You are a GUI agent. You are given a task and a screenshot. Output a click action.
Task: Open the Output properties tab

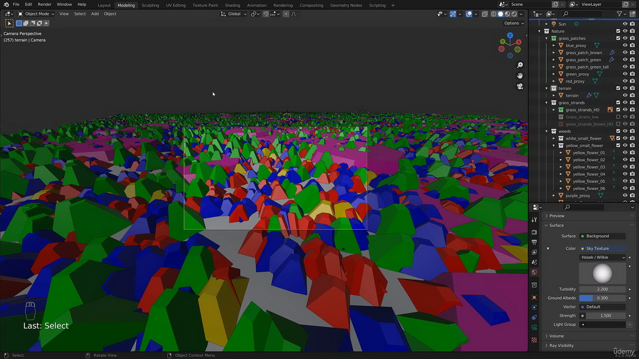[534, 242]
